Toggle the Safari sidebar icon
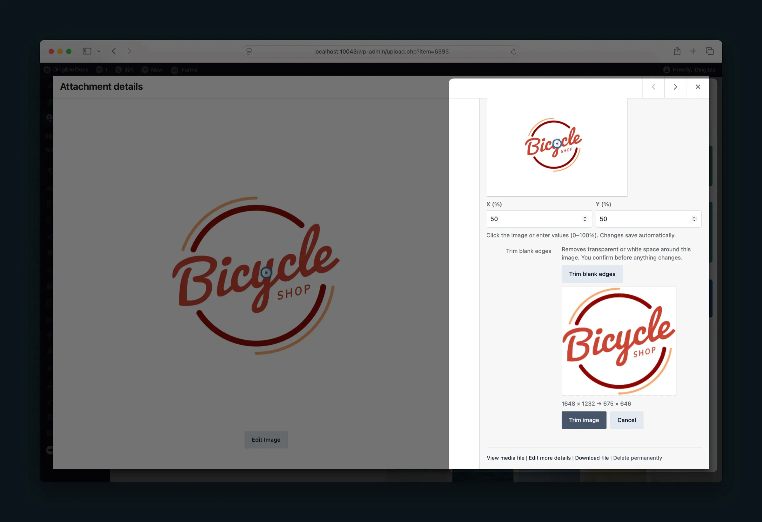This screenshot has height=522, width=762. (87, 51)
